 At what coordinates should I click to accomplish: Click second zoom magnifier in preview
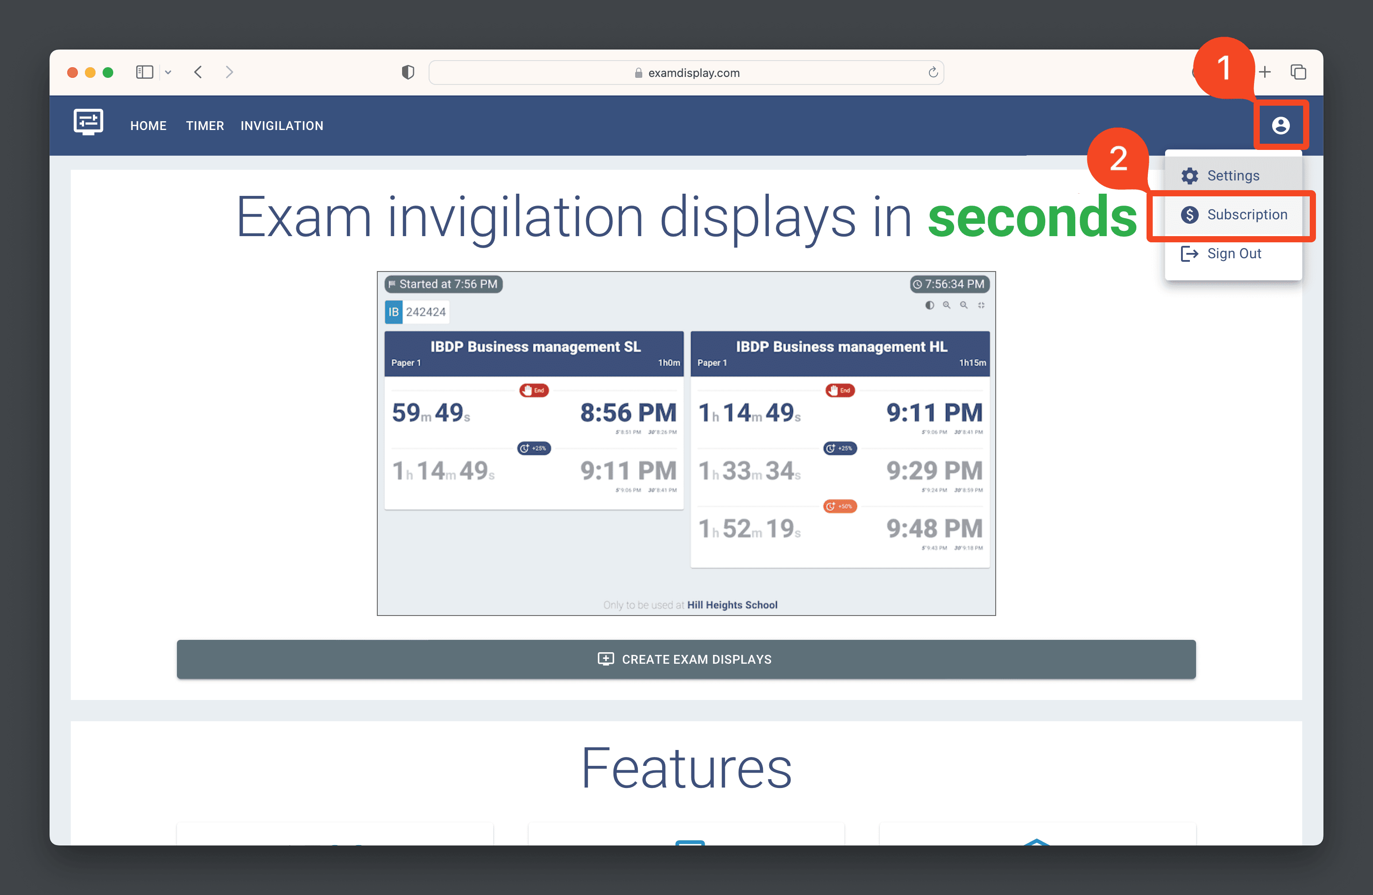tap(964, 305)
